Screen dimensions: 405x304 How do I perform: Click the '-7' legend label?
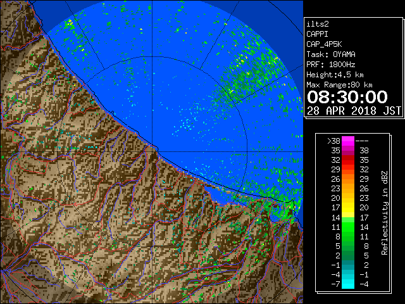(x=335, y=284)
